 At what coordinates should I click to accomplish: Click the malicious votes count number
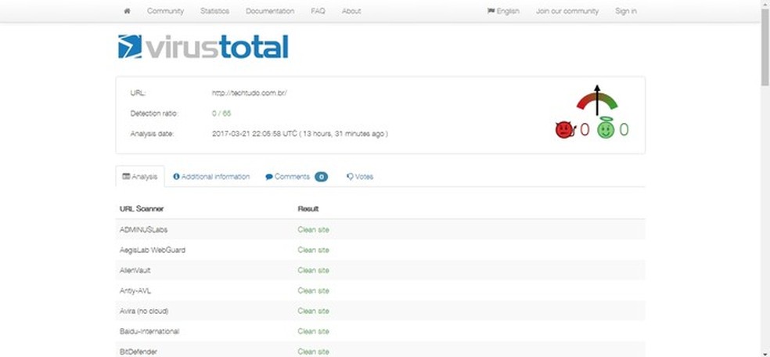[x=585, y=130]
